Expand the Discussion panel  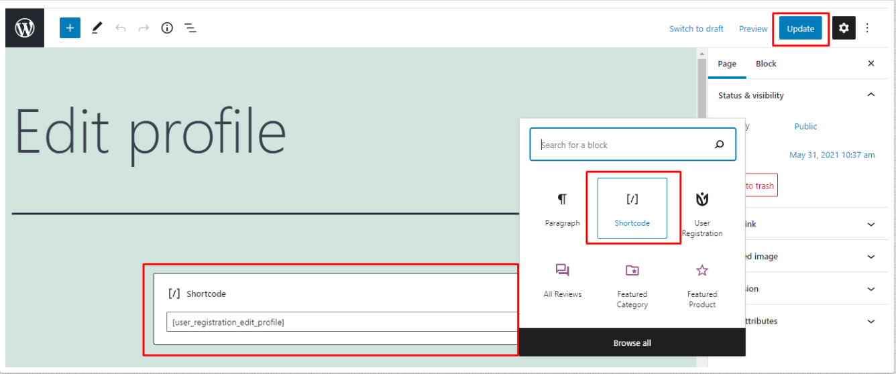click(817, 289)
